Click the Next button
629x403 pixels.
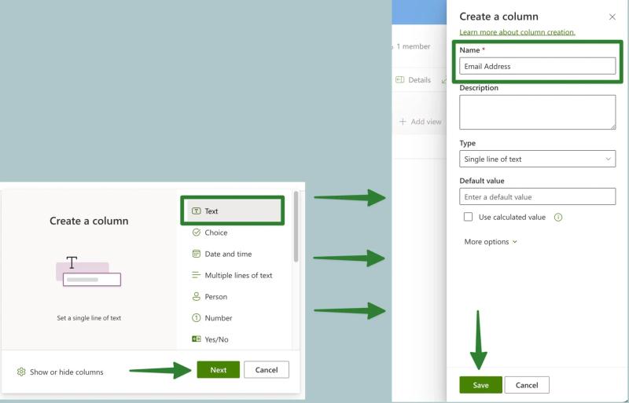point(219,370)
